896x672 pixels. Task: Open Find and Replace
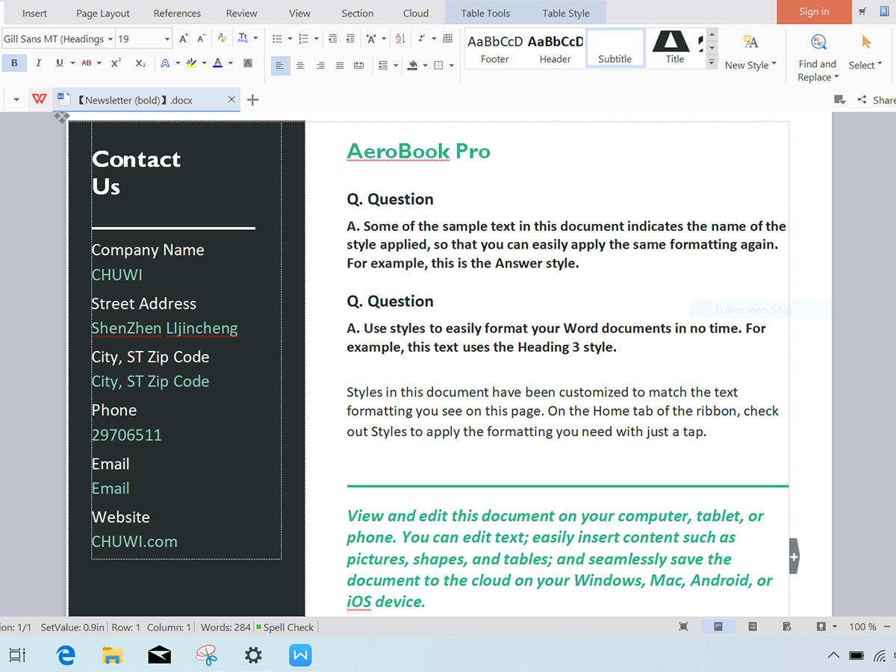tap(818, 57)
